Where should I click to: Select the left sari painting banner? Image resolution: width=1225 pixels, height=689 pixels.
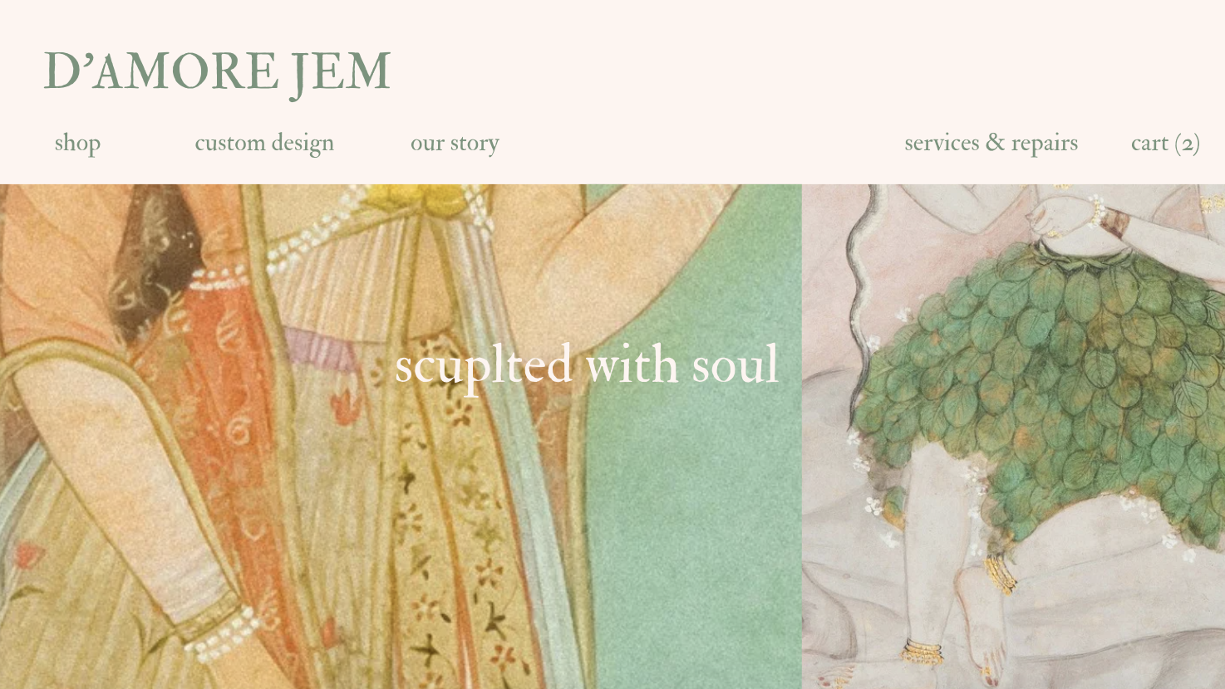(x=401, y=437)
